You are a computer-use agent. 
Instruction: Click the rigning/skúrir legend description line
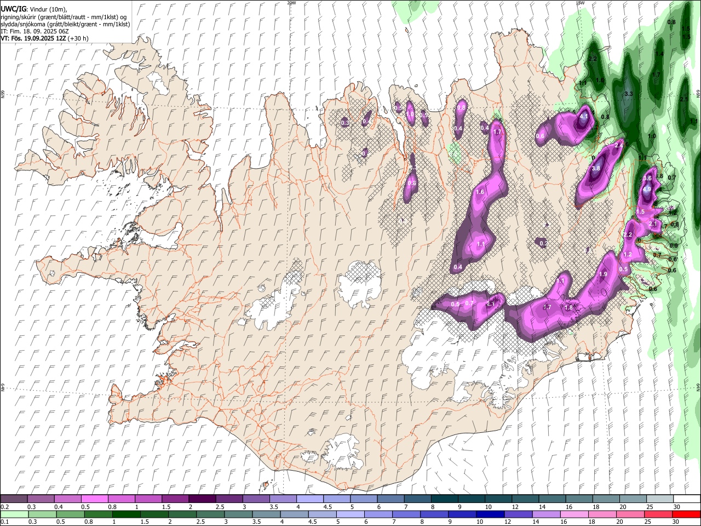[x=64, y=17]
